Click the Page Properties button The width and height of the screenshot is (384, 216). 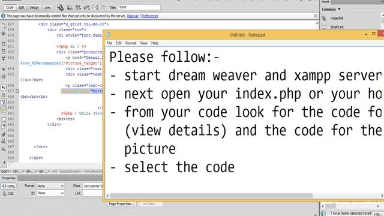tap(121, 204)
